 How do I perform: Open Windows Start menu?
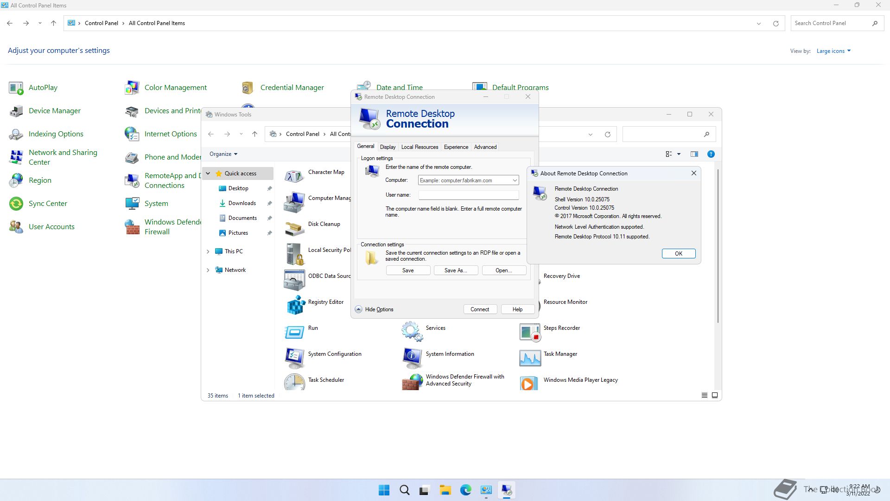pos(384,490)
